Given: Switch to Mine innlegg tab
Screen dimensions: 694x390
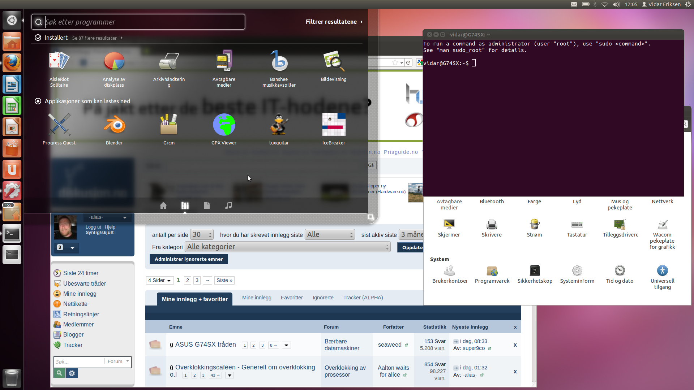Looking at the screenshot, I should point(257,298).
